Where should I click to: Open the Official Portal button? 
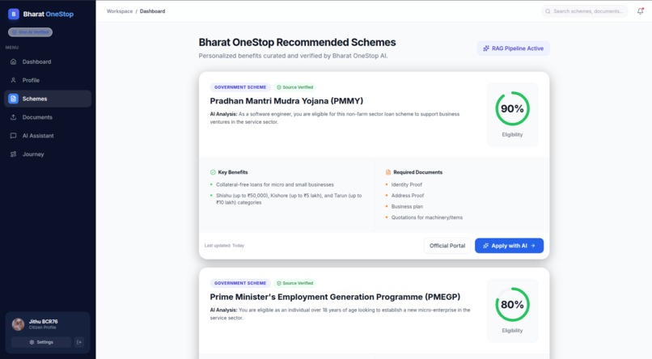[x=447, y=246]
